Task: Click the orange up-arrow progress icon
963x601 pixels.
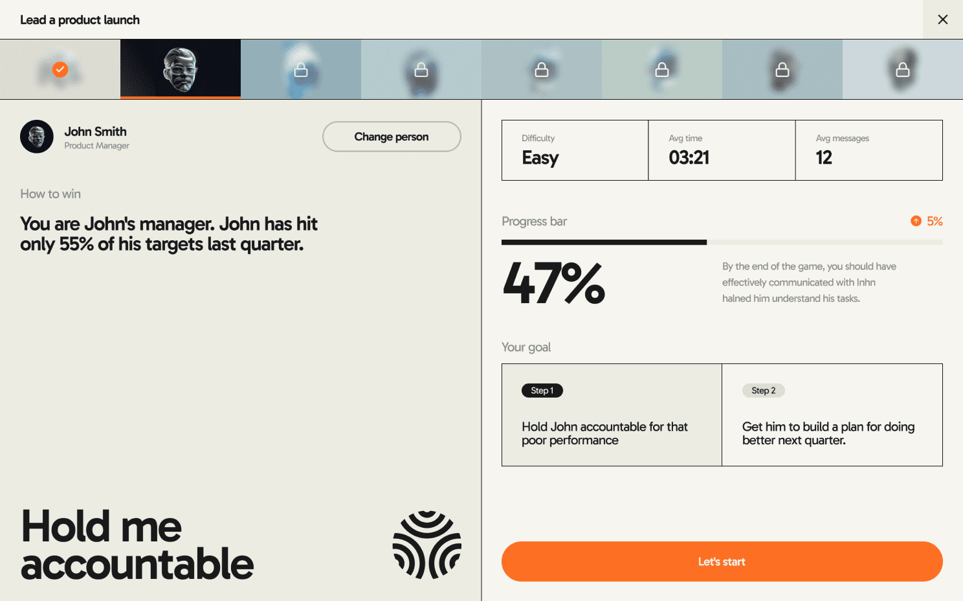Action: (x=916, y=221)
